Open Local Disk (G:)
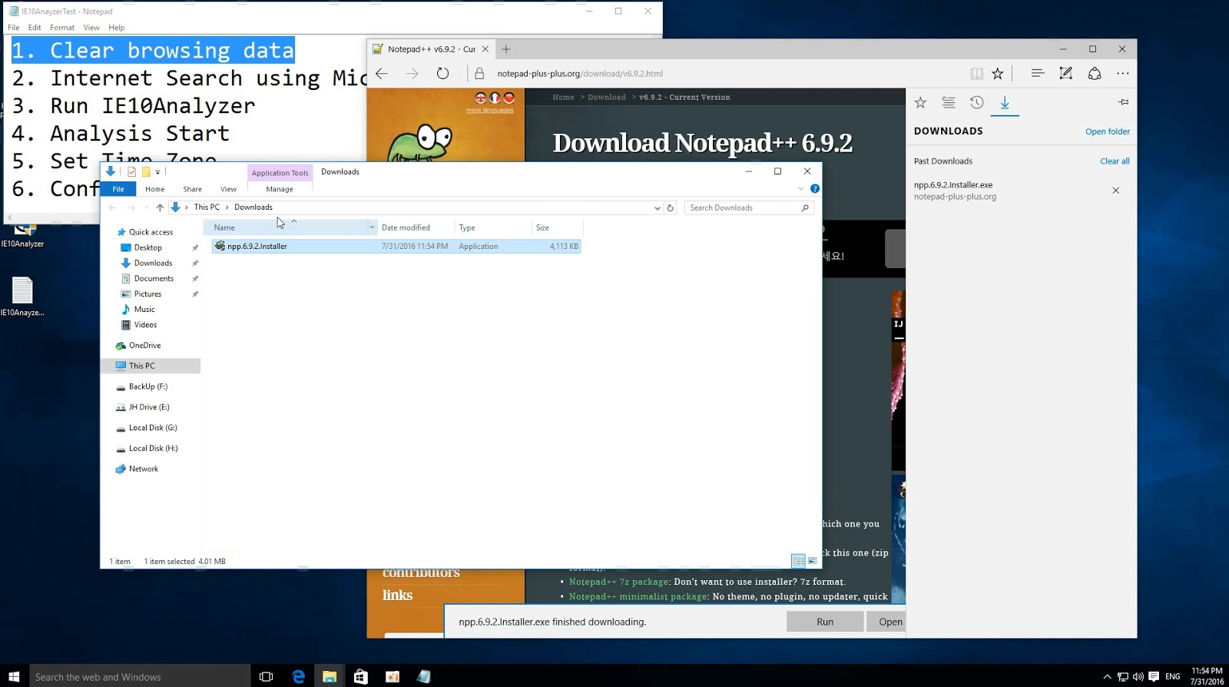Image resolution: width=1229 pixels, height=687 pixels. (153, 428)
